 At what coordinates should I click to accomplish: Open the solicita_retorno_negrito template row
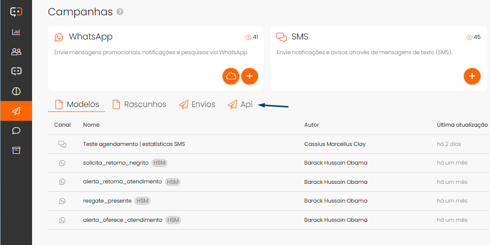(x=117, y=163)
